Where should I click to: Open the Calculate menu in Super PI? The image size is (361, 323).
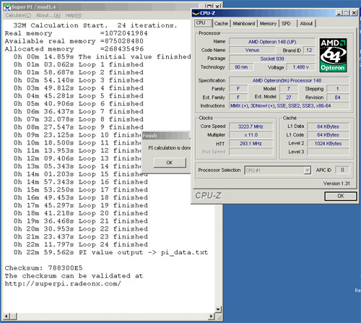point(18,15)
